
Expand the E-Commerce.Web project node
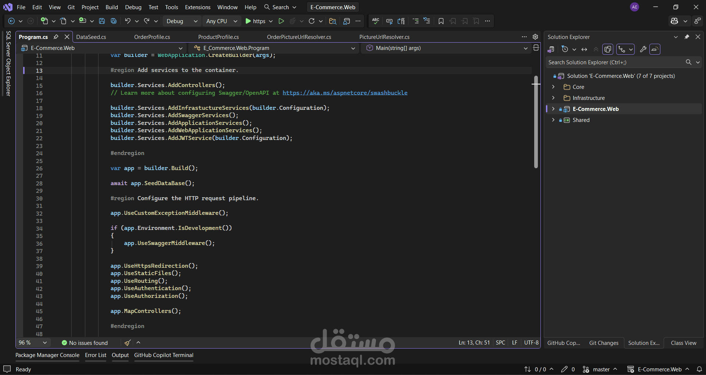tap(553, 109)
